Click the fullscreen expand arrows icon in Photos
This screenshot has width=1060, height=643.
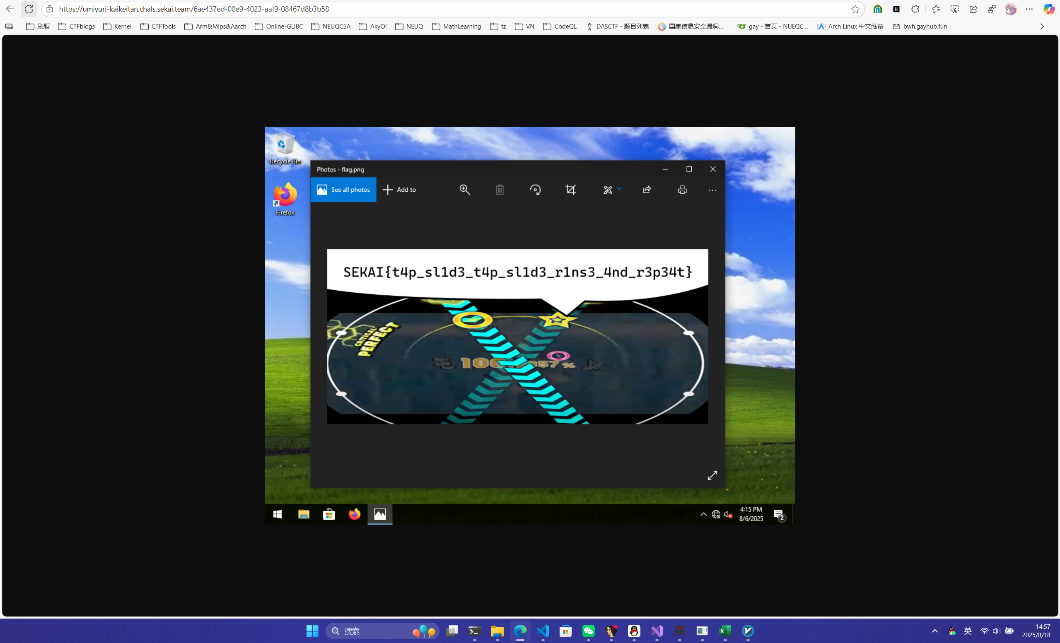coord(712,475)
